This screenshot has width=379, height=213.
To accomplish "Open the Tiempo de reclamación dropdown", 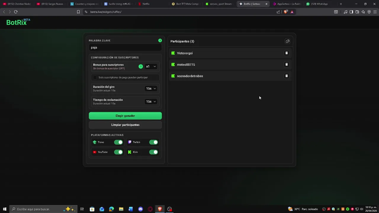I will [151, 101].
